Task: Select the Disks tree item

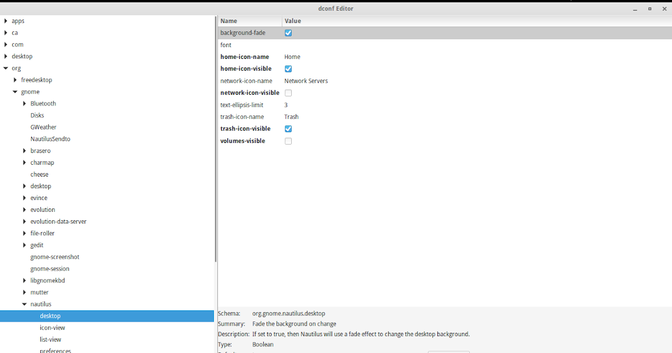Action: (37, 115)
